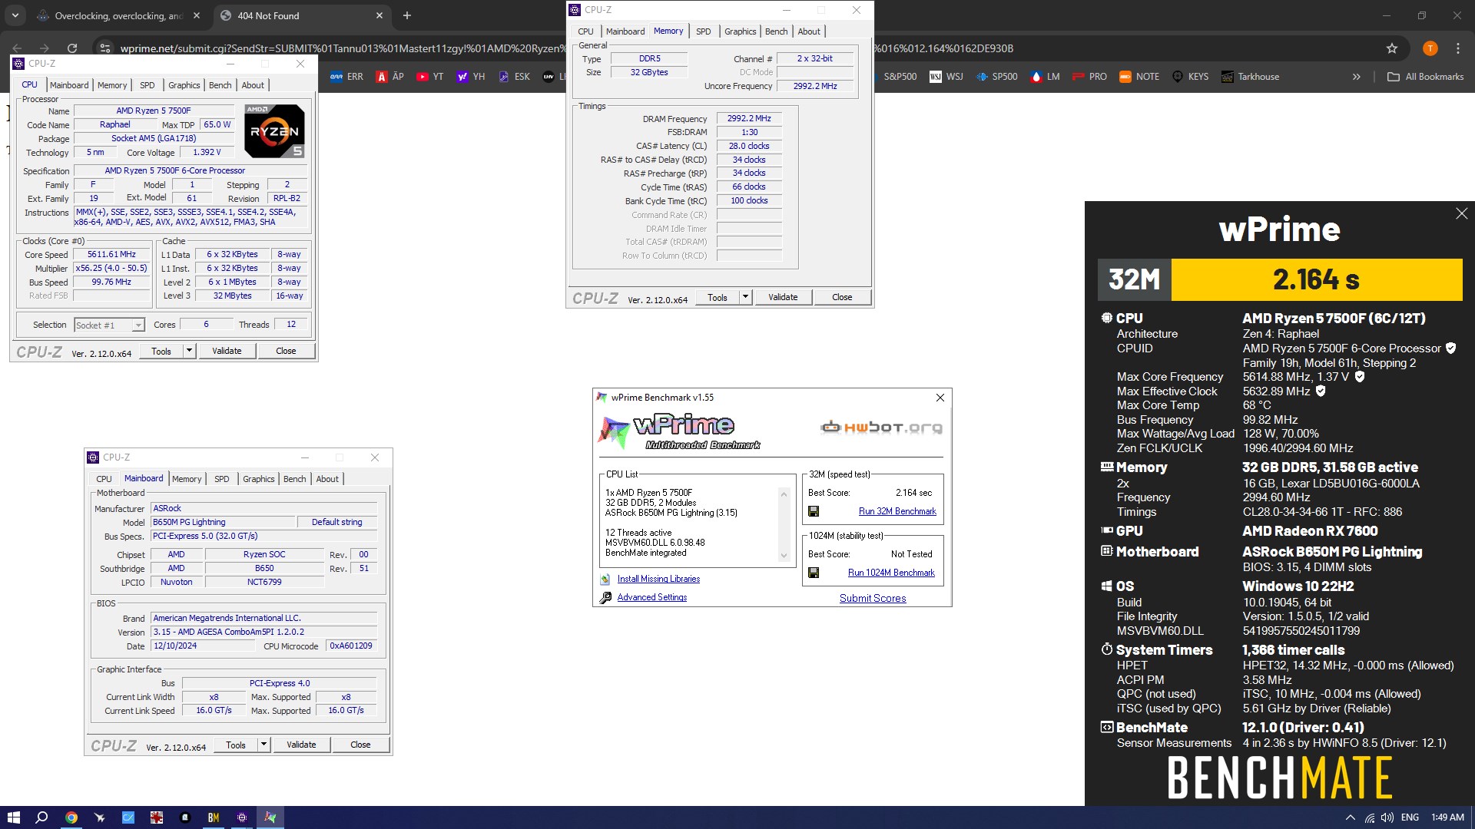This screenshot has height=829, width=1475.
Task: Click Validate in the Memory CPU-Z window
Action: (x=783, y=297)
